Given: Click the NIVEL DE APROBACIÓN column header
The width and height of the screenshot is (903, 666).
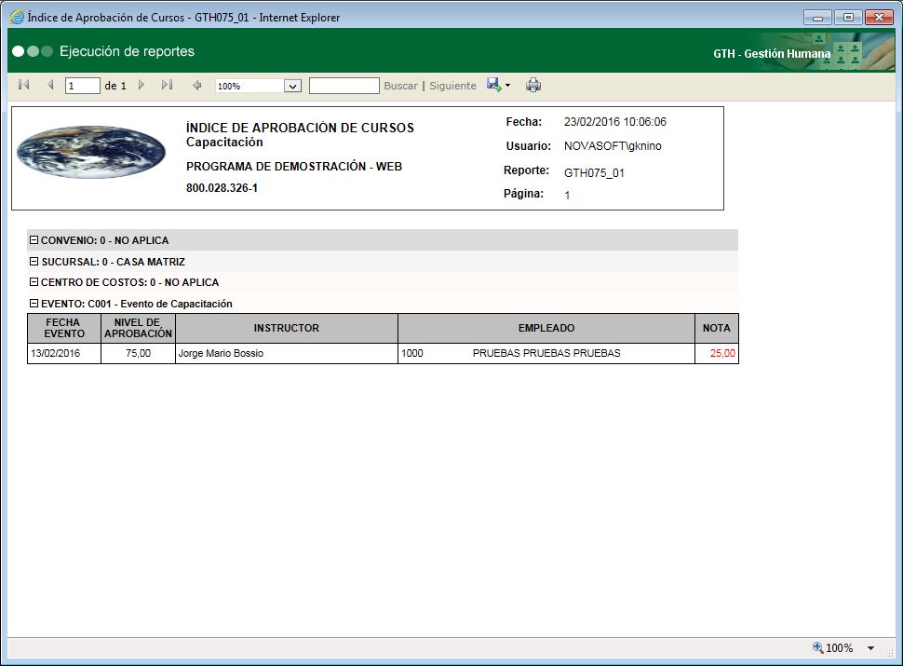Looking at the screenshot, I should [138, 328].
